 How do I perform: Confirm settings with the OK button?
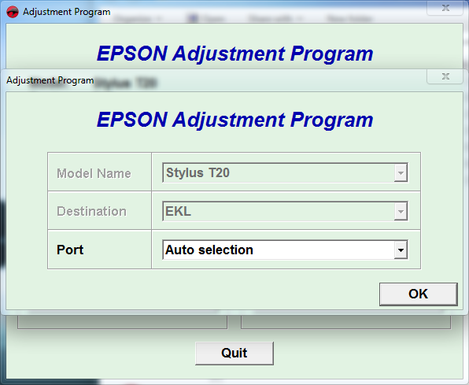418,294
